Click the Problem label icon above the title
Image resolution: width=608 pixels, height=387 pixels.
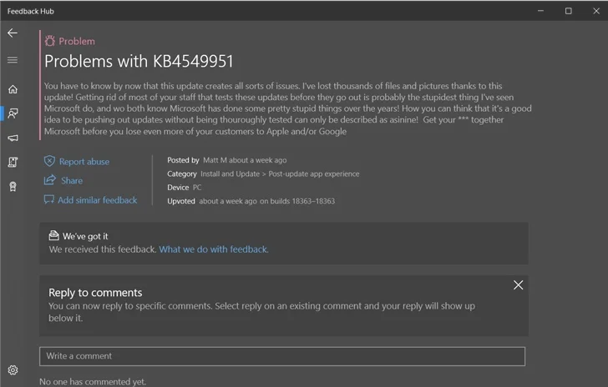pyautogui.click(x=50, y=41)
